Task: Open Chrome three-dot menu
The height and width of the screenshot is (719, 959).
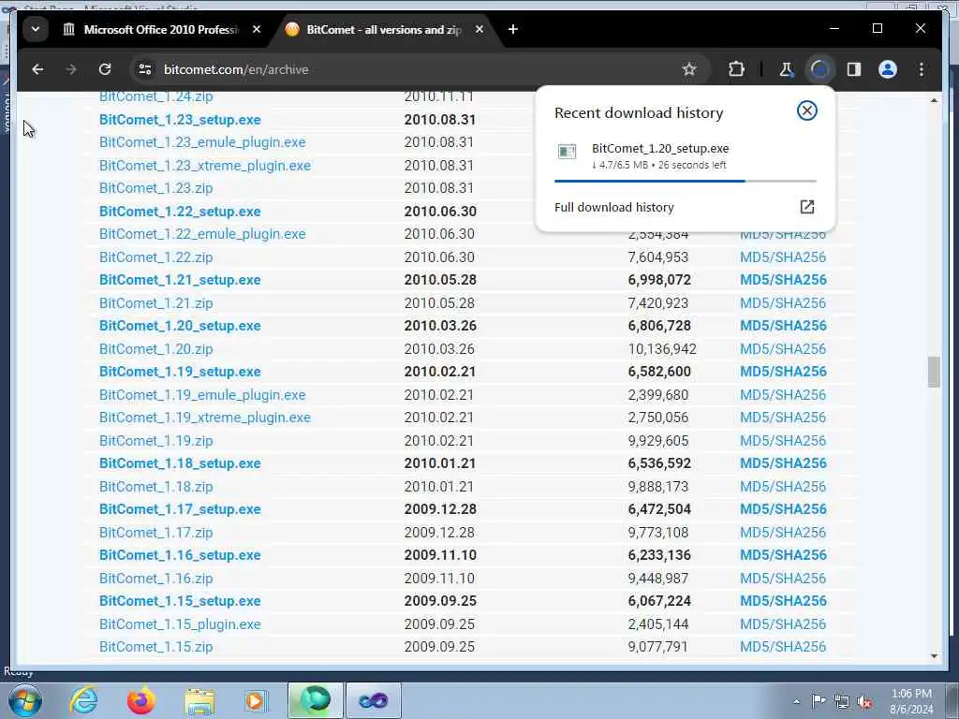Action: 922,69
